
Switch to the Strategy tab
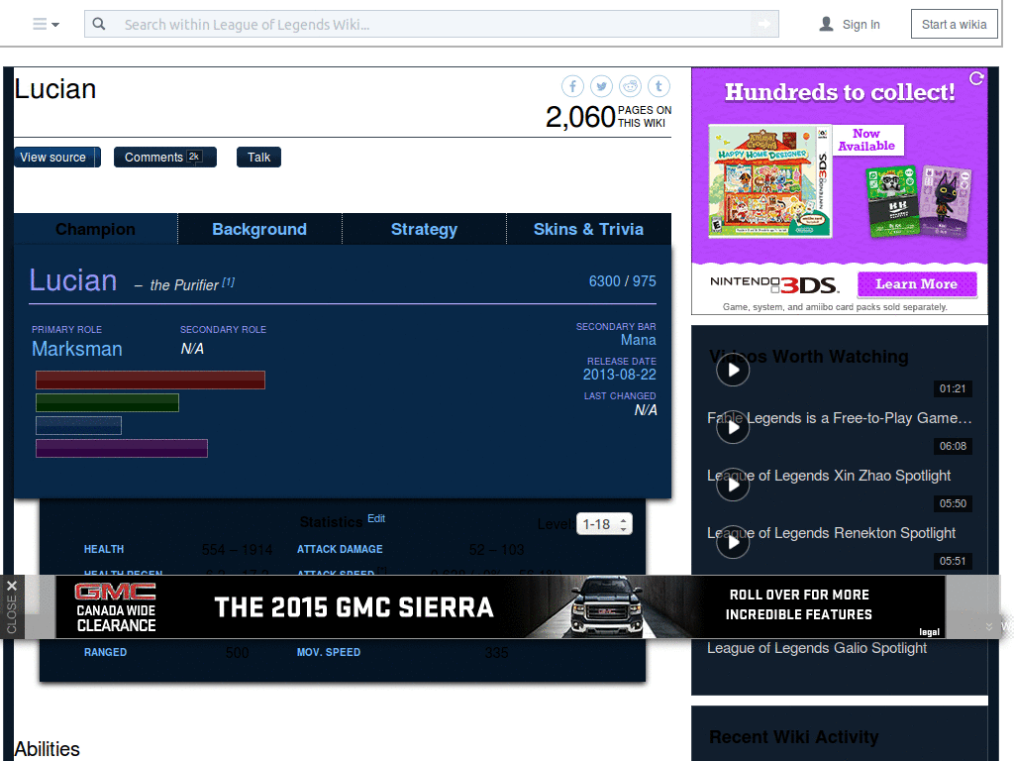[x=424, y=229]
